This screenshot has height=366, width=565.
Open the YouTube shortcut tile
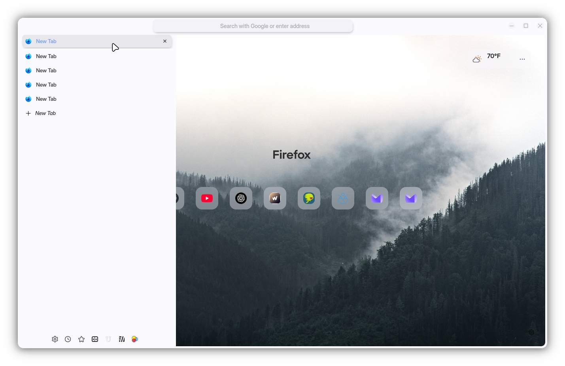point(207,198)
